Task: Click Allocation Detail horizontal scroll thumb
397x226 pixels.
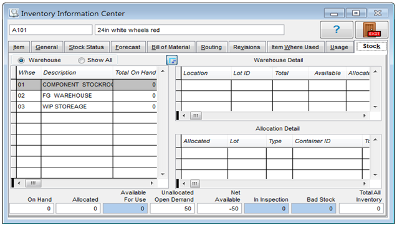Action: coord(194,184)
